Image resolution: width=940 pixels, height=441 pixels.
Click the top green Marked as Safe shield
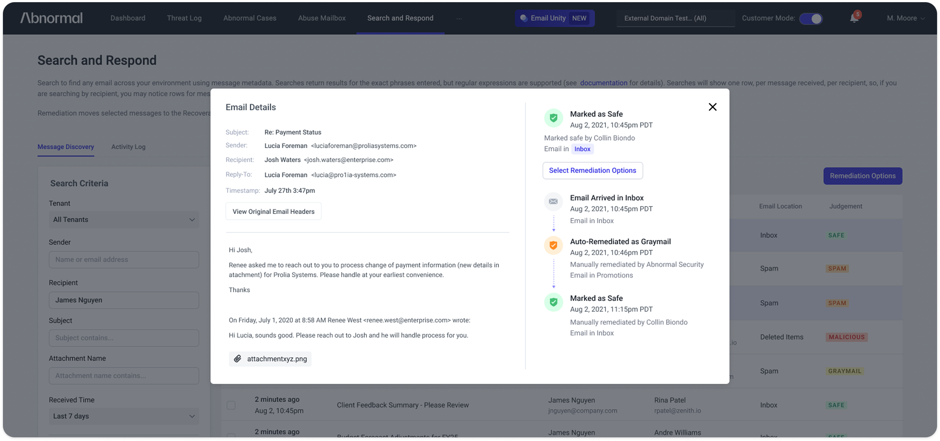coord(553,118)
